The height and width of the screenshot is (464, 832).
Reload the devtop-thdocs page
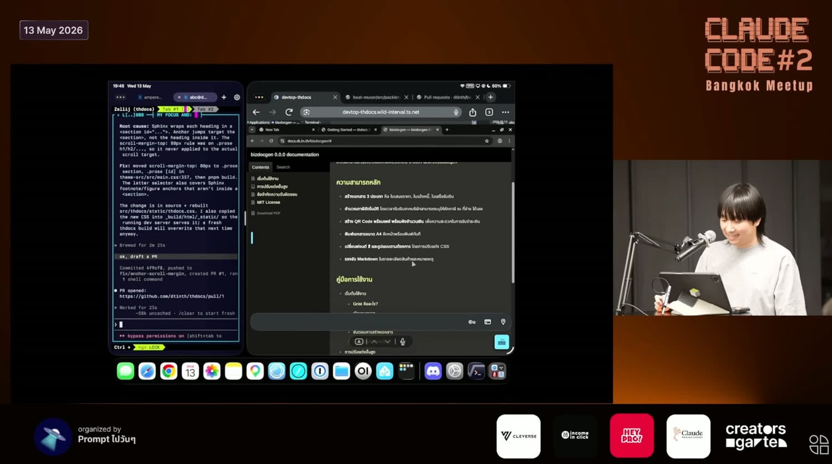(x=289, y=112)
